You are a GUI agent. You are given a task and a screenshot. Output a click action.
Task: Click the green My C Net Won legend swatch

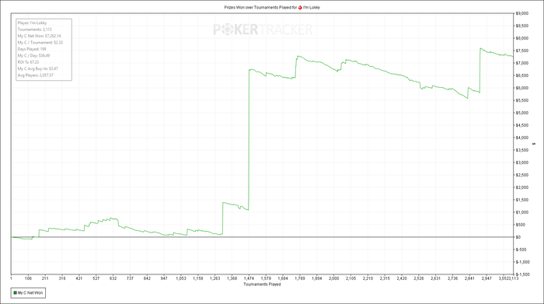point(15,293)
